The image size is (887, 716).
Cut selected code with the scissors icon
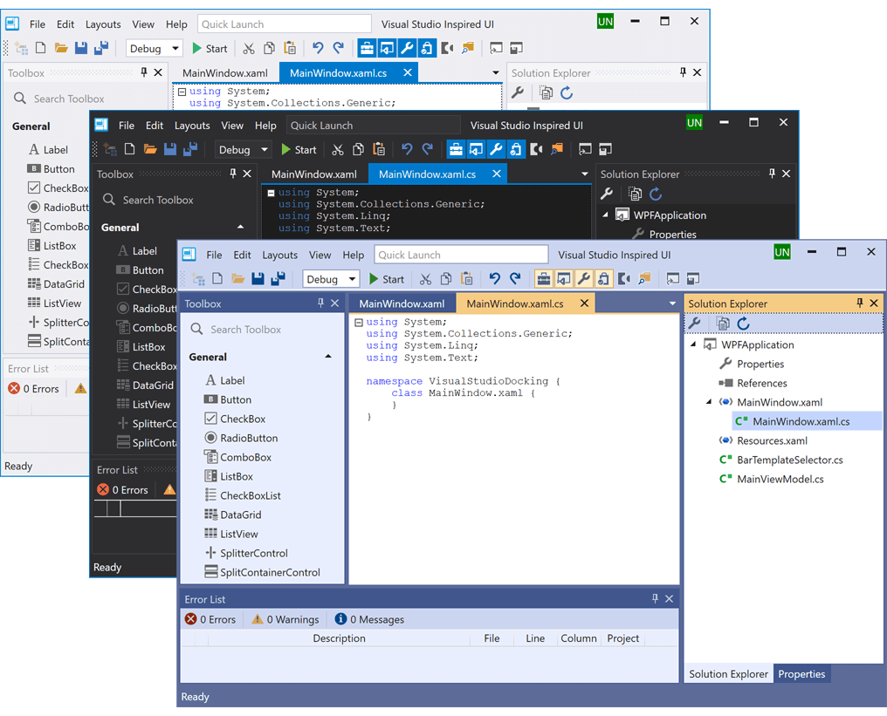tap(425, 278)
